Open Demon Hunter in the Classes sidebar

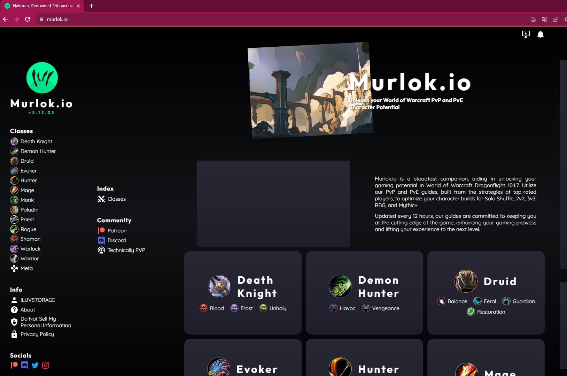click(x=33, y=151)
